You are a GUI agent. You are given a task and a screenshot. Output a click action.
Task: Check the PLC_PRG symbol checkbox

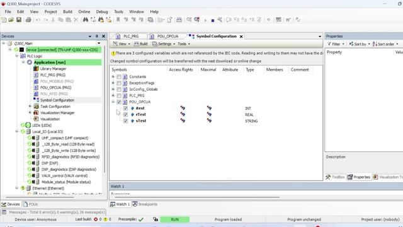119,95
